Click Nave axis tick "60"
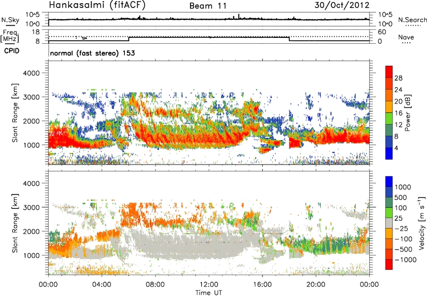427x296 pixels. tap(382, 32)
